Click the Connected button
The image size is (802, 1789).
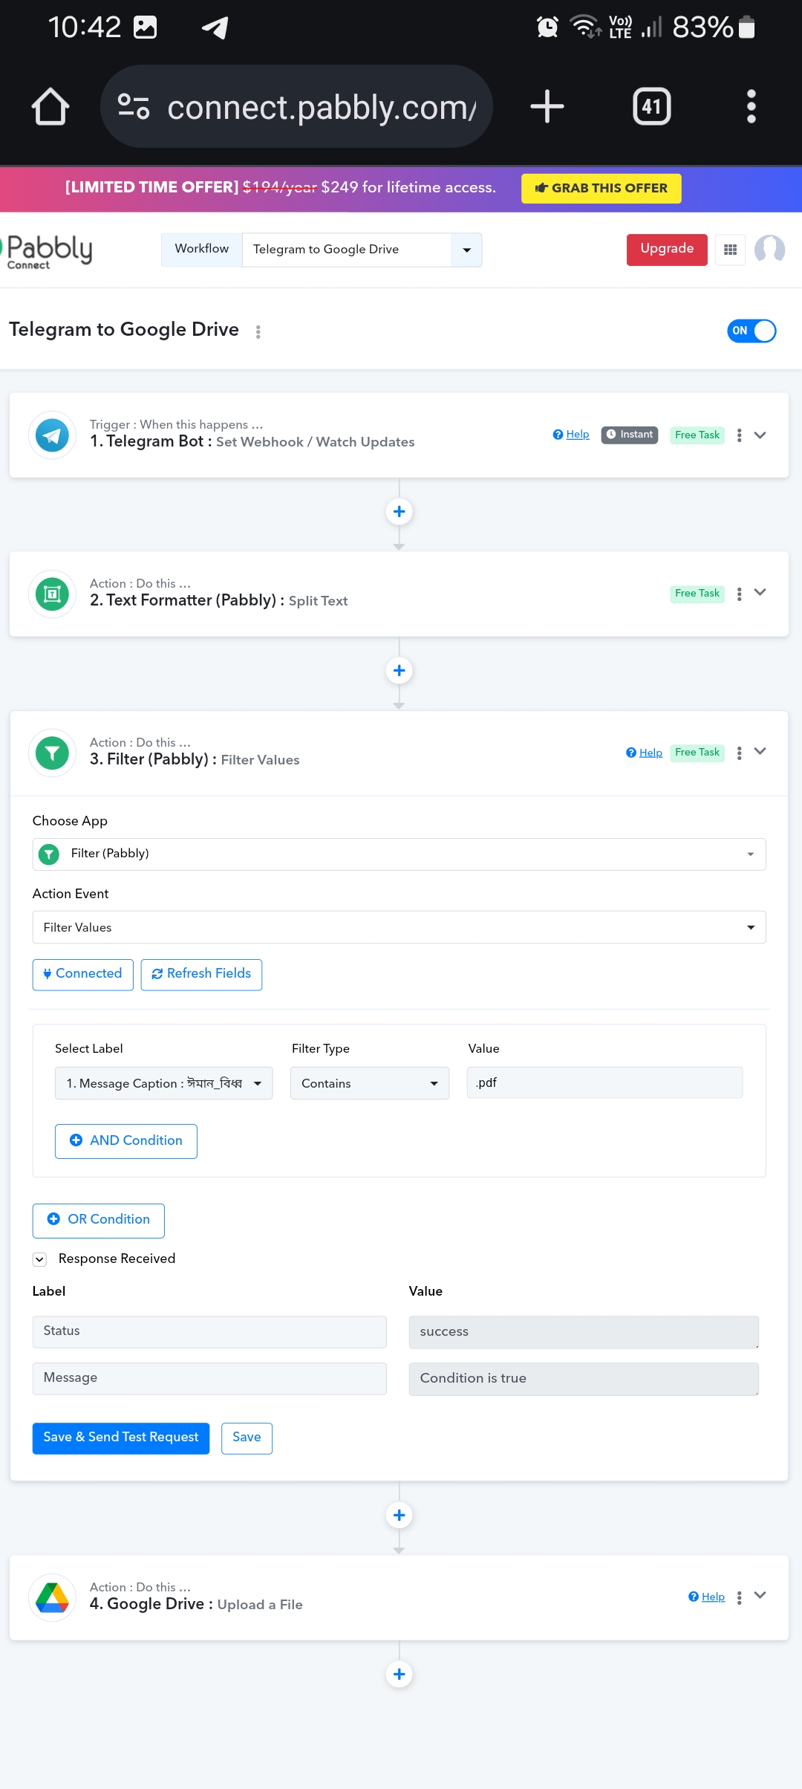click(82, 974)
